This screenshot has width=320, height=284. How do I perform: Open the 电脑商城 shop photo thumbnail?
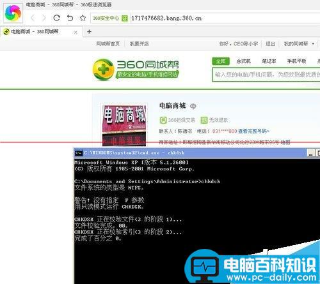(x=124, y=126)
